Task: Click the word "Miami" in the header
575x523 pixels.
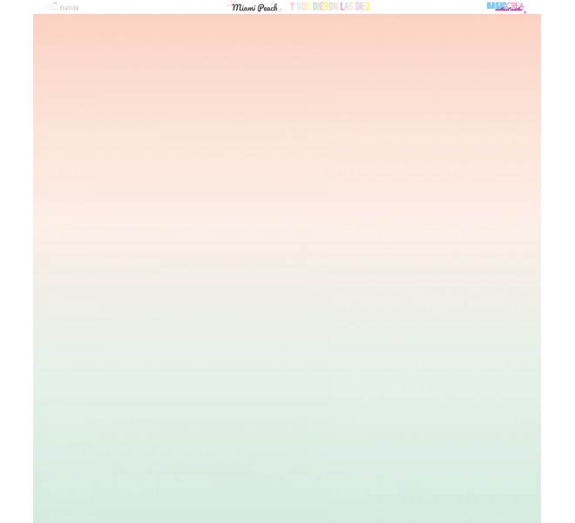Action: tap(243, 7)
